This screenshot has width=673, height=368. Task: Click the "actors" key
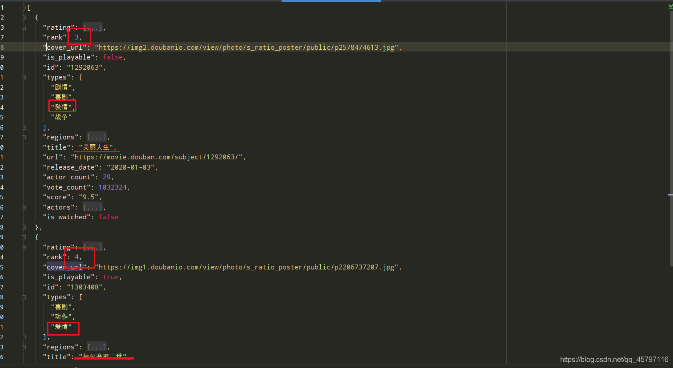point(59,207)
